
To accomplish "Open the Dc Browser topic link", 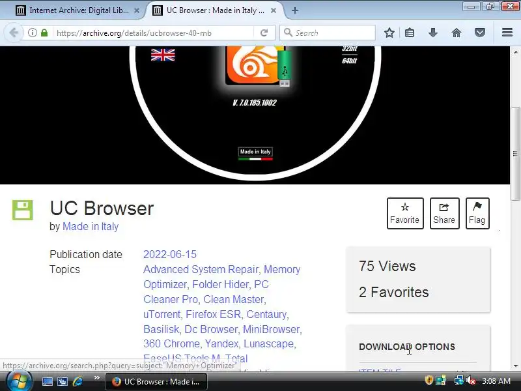I will pyautogui.click(x=210, y=329).
